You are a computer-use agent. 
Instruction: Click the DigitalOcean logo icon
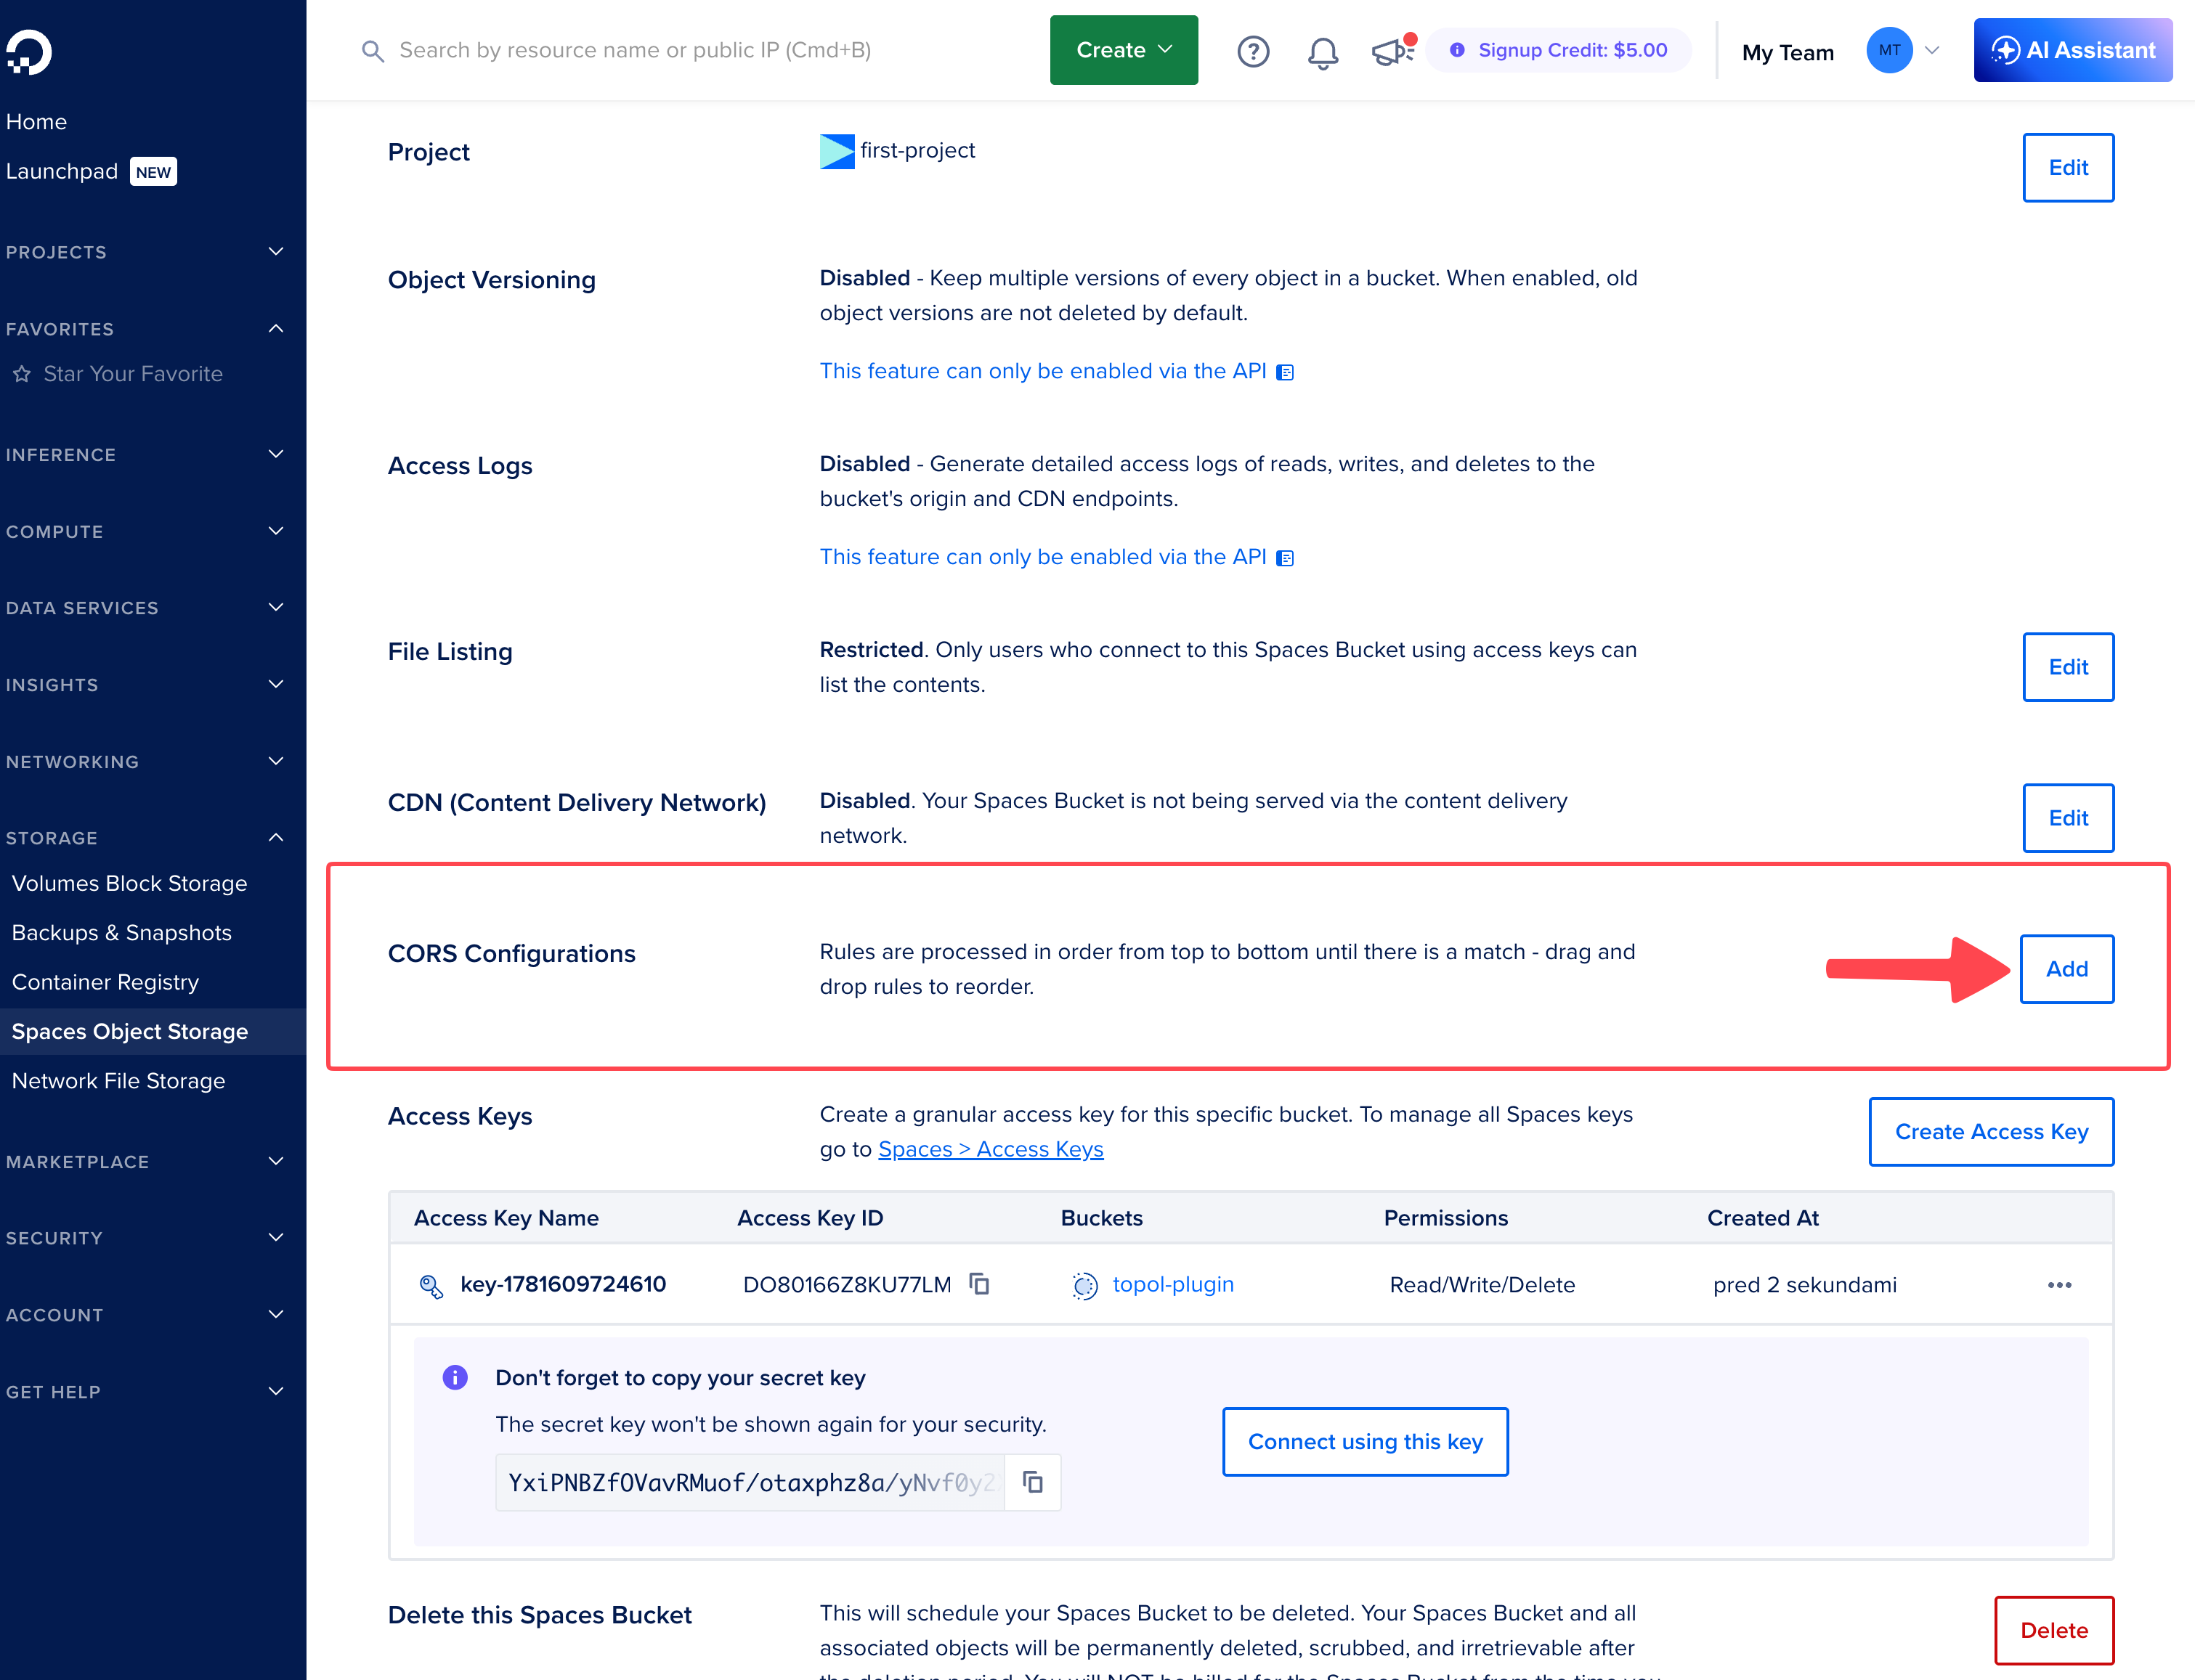click(28, 52)
